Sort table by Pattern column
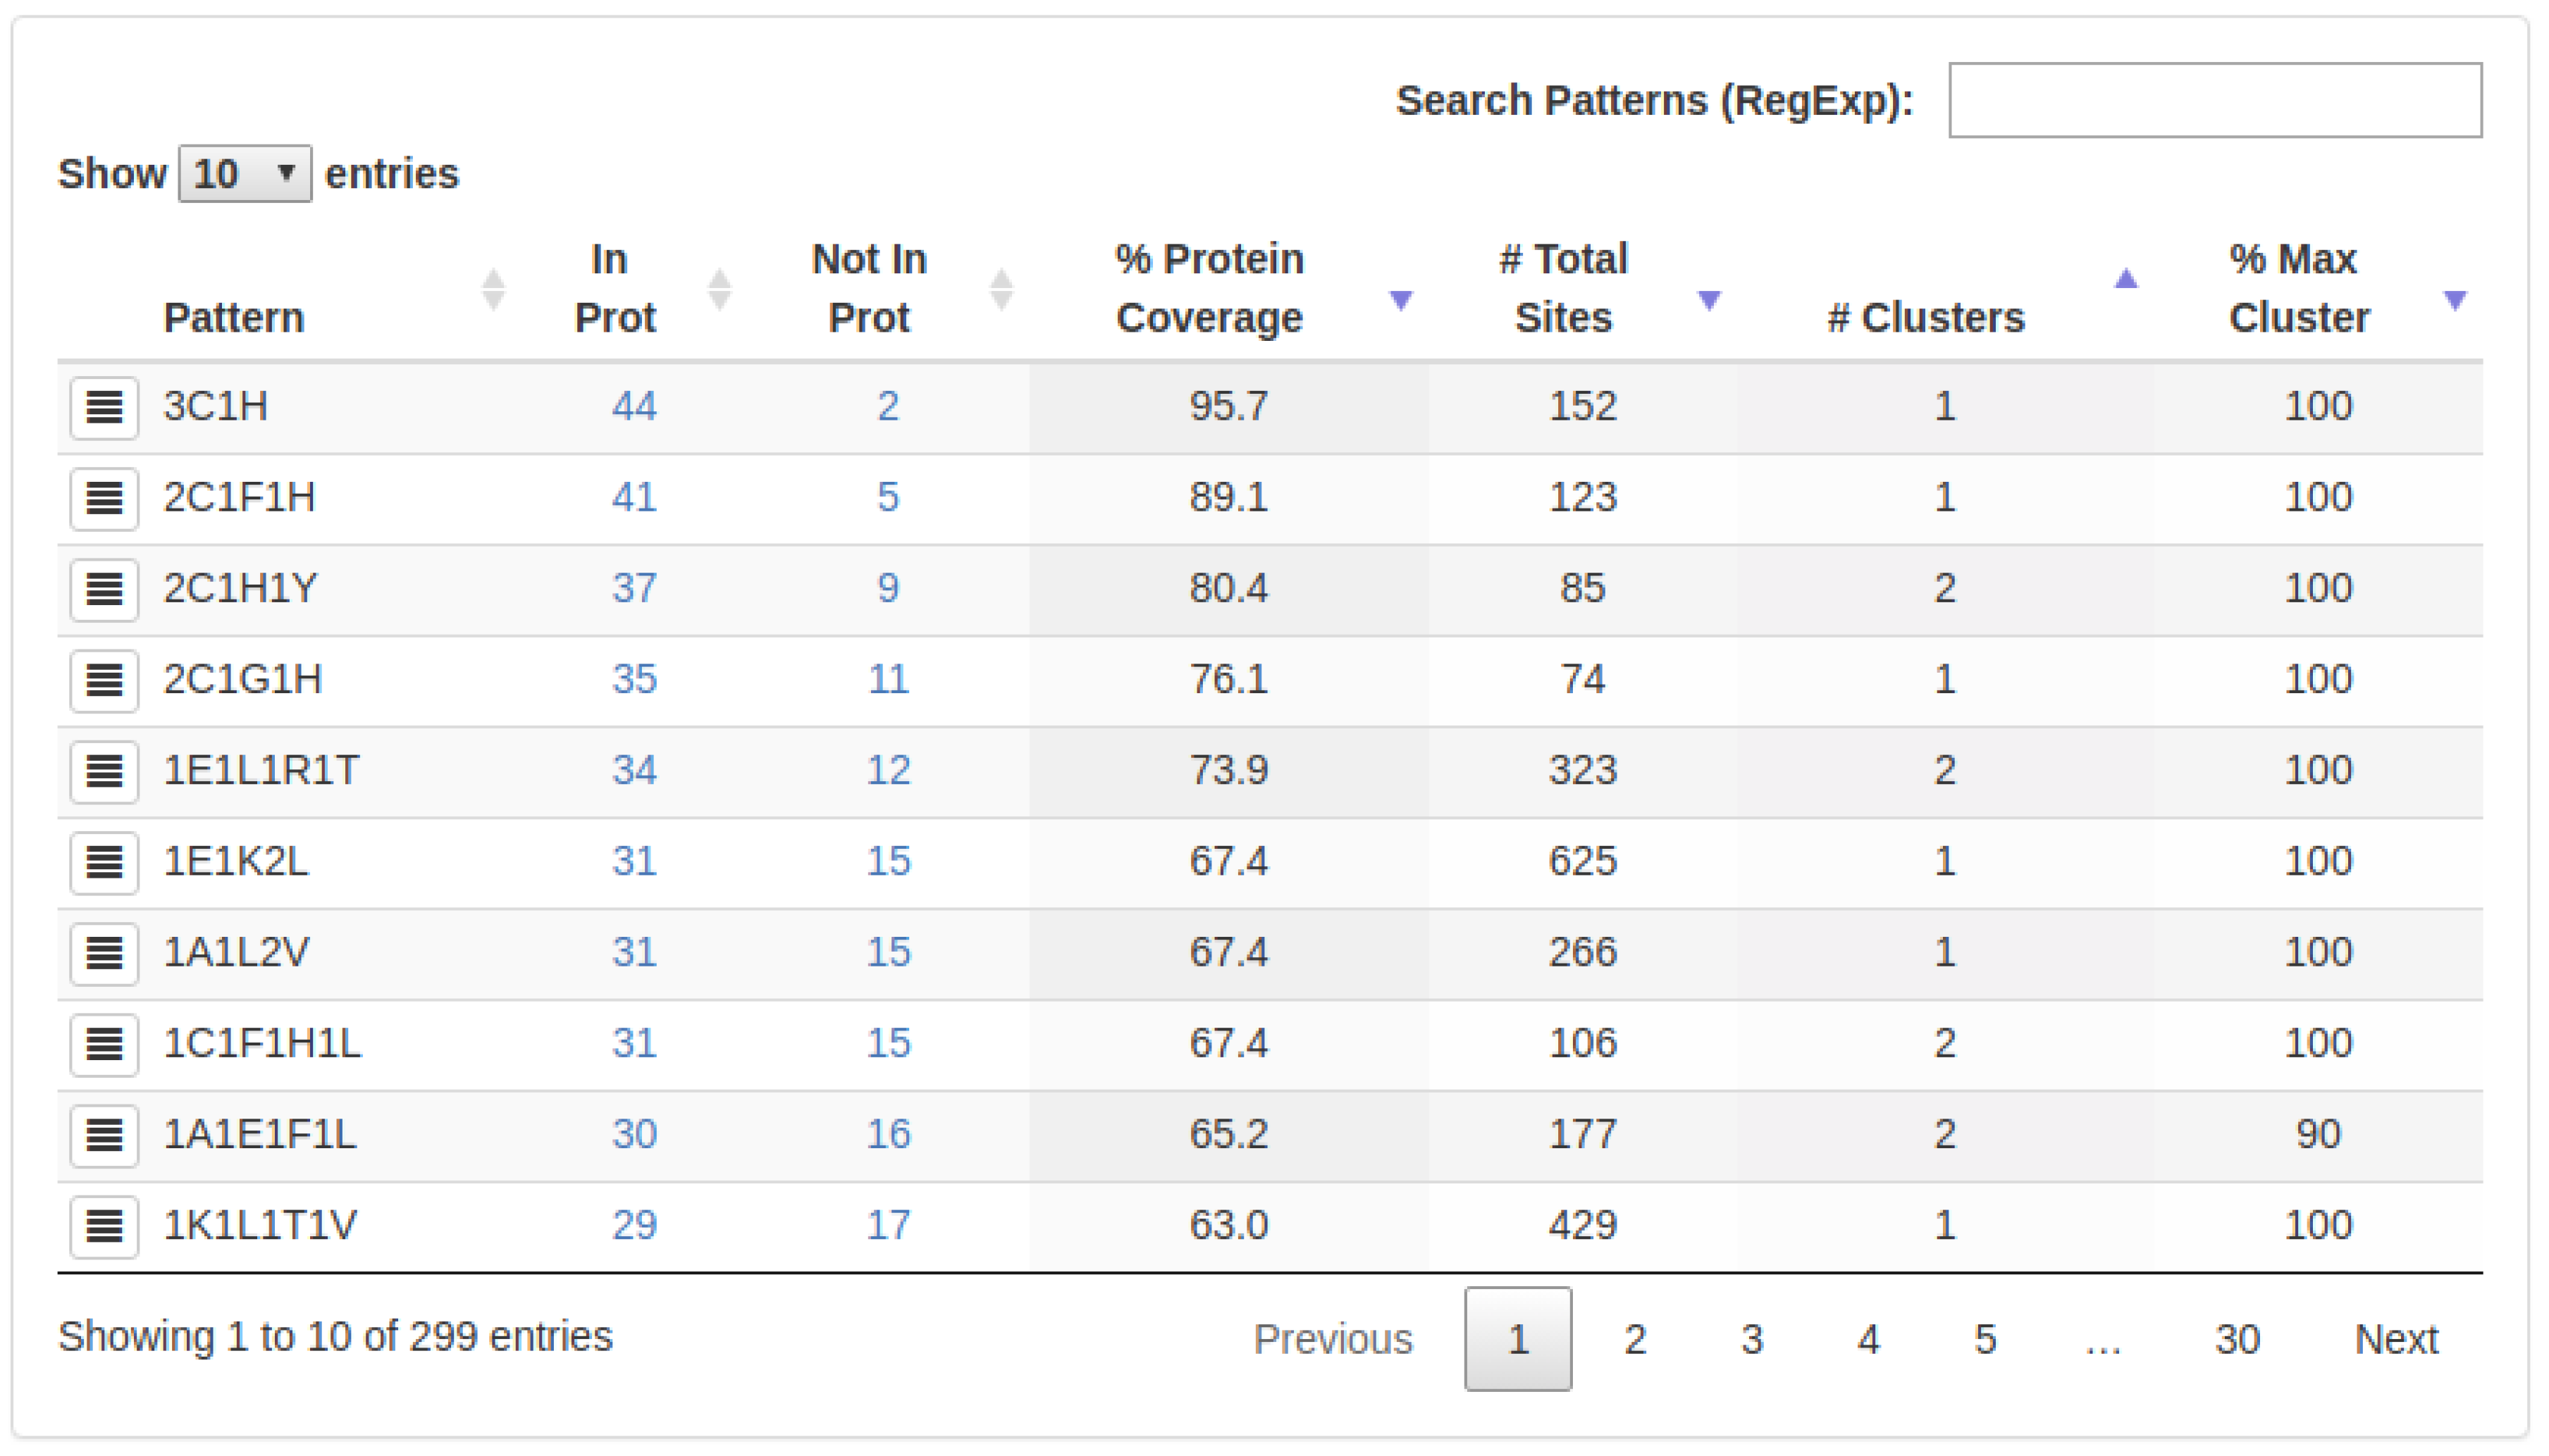Image resolution: width=2549 pixels, height=1456 pixels. [x=234, y=317]
